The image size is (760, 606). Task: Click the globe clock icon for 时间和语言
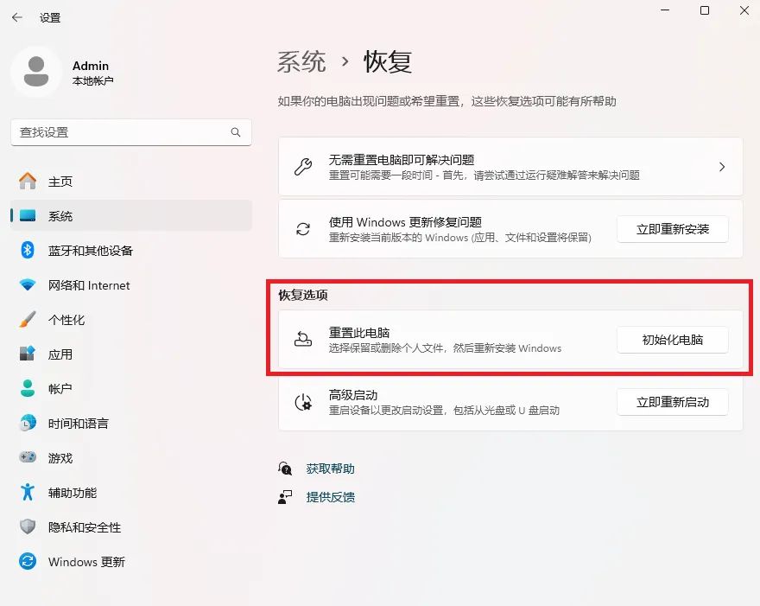click(x=28, y=423)
